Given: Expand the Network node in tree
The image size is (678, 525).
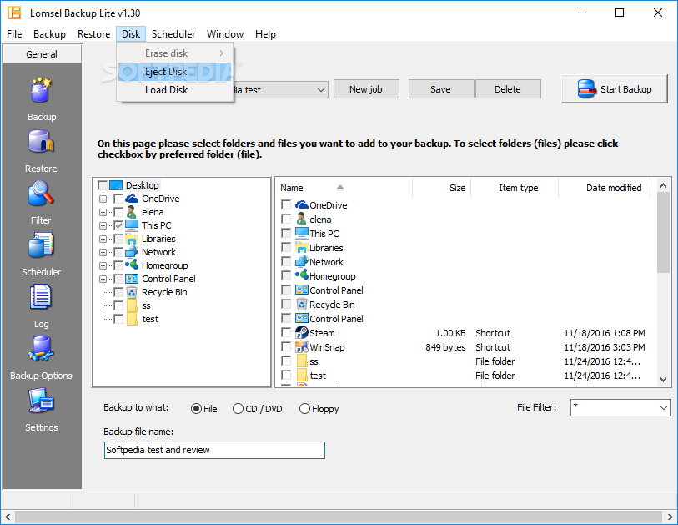Looking at the screenshot, I should [x=103, y=252].
